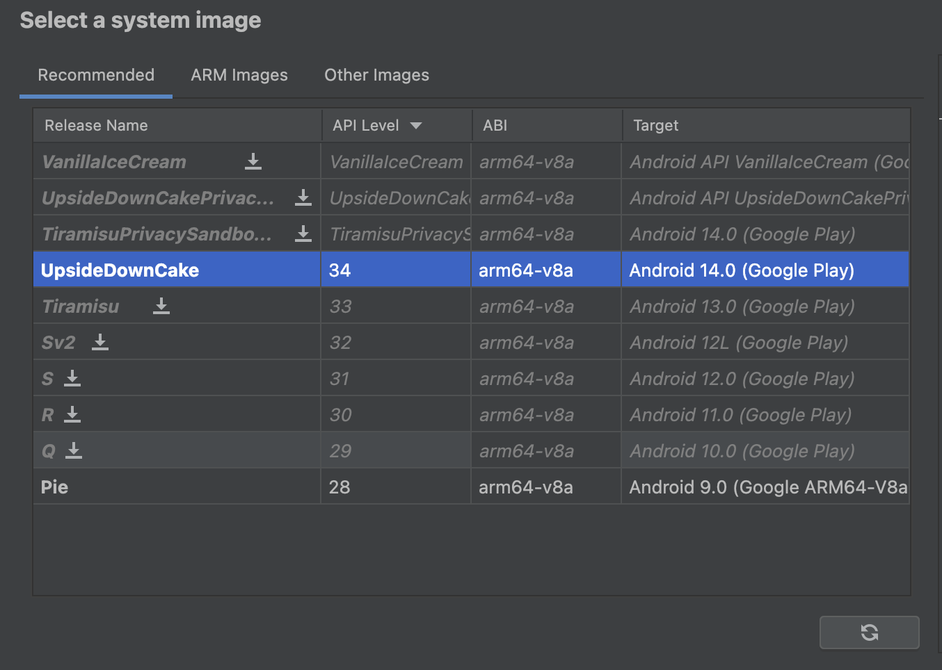Select the UpsideDownCake row

point(471,270)
